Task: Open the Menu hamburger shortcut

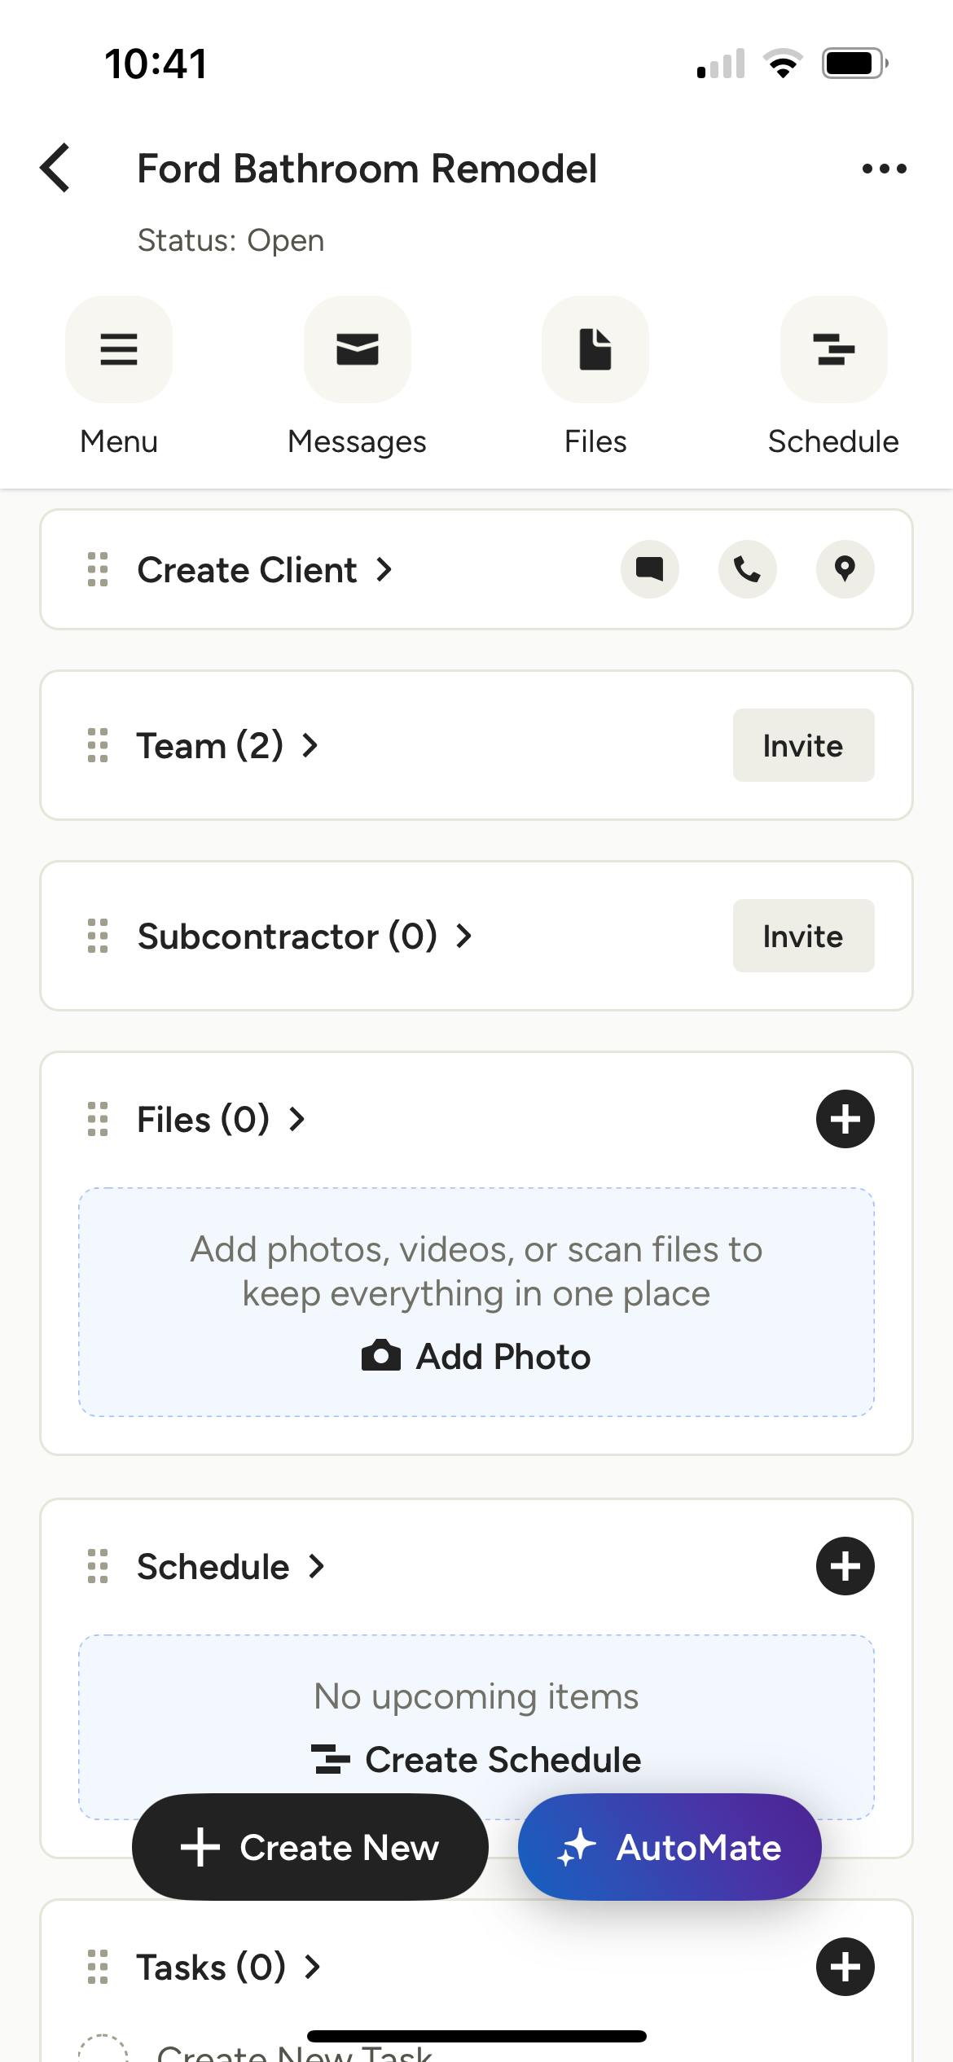Action: pos(119,350)
